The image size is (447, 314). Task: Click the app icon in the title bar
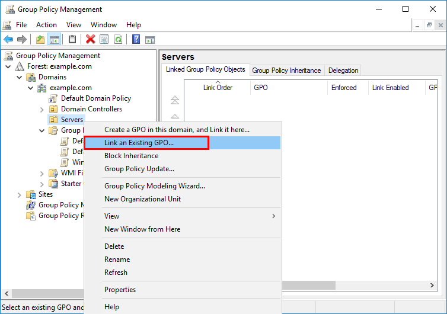click(x=10, y=9)
